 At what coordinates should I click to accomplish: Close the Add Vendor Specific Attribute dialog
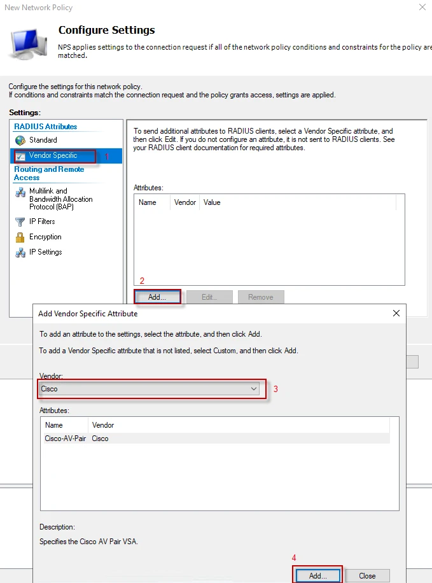396,313
